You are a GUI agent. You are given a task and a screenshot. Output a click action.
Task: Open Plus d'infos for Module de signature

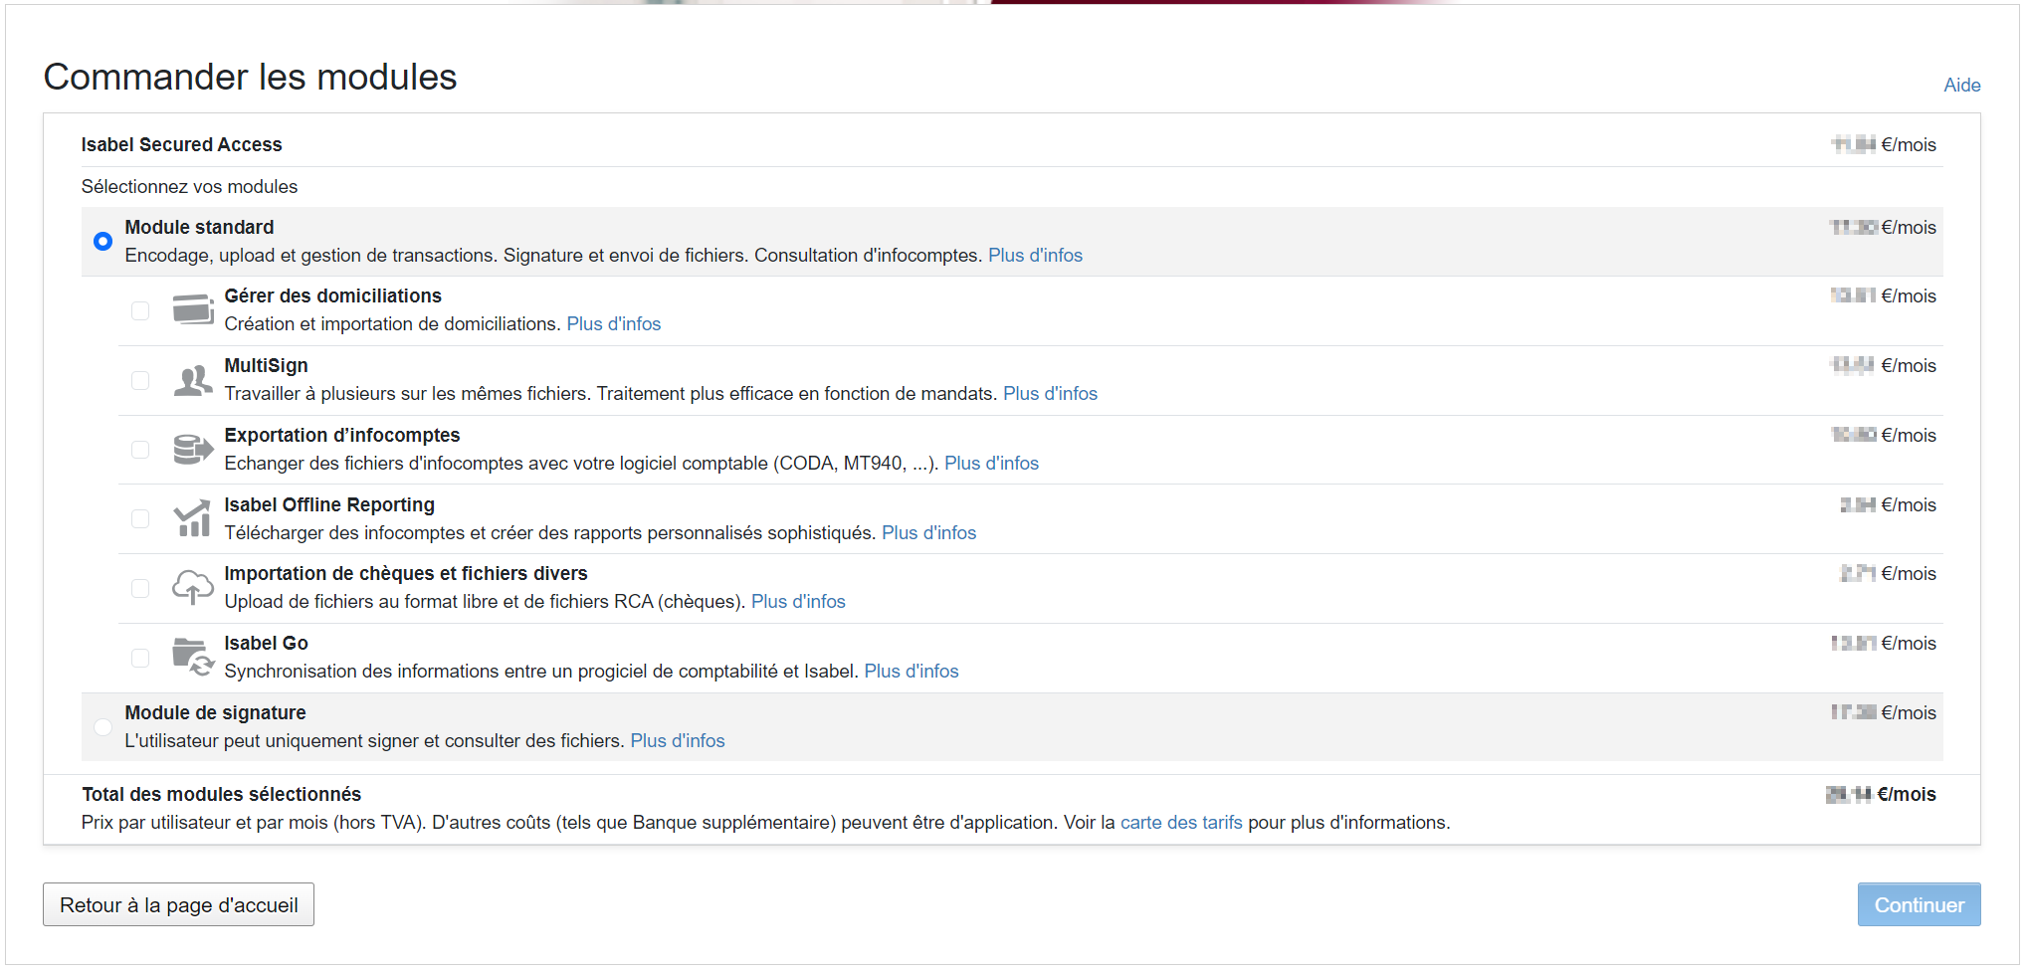click(x=678, y=740)
